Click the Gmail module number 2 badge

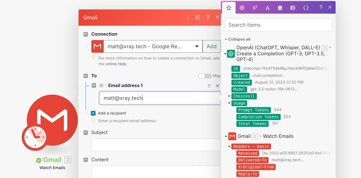[68, 160]
